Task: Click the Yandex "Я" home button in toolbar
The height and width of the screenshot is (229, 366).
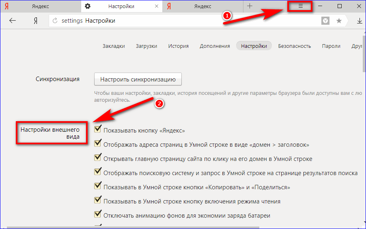Action: click(x=35, y=21)
